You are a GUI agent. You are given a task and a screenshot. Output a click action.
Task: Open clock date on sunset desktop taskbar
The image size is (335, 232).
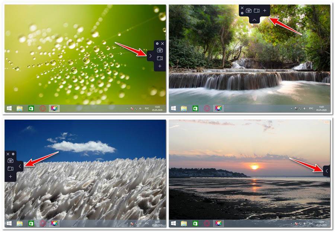click(322, 223)
